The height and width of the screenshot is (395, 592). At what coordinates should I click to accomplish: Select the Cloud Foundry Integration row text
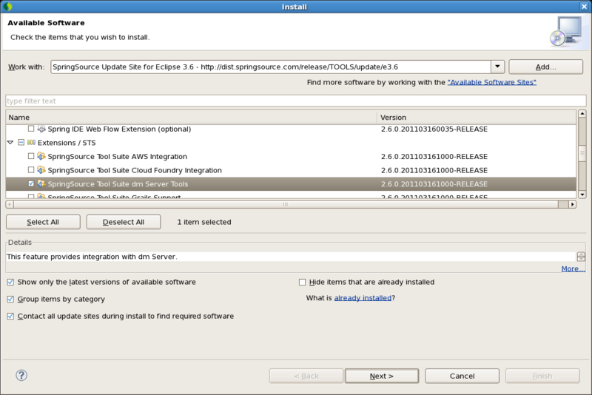click(135, 170)
